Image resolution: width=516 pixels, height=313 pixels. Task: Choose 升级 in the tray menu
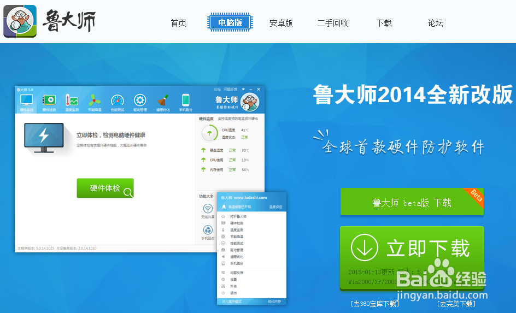pyautogui.click(x=233, y=286)
